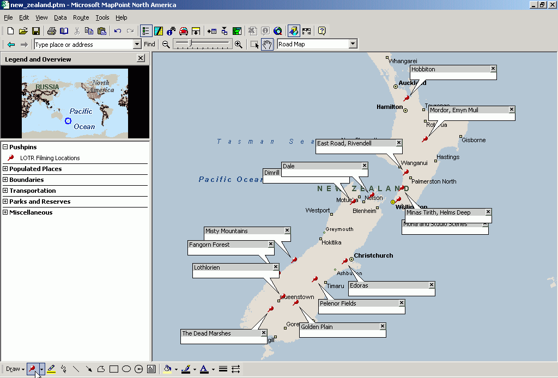The height and width of the screenshot is (378, 558).
Task: Pick the arrow drawing tool
Action: (89, 369)
